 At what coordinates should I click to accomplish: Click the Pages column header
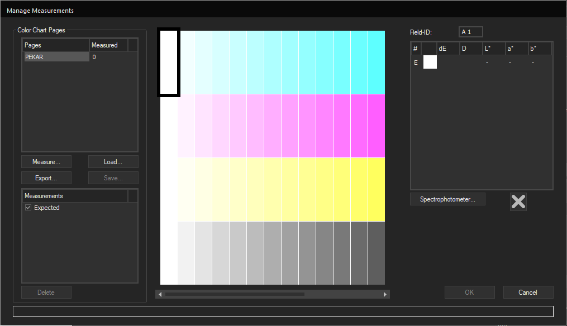56,45
